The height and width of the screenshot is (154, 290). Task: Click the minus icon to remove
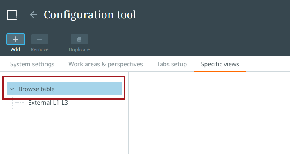click(x=40, y=39)
